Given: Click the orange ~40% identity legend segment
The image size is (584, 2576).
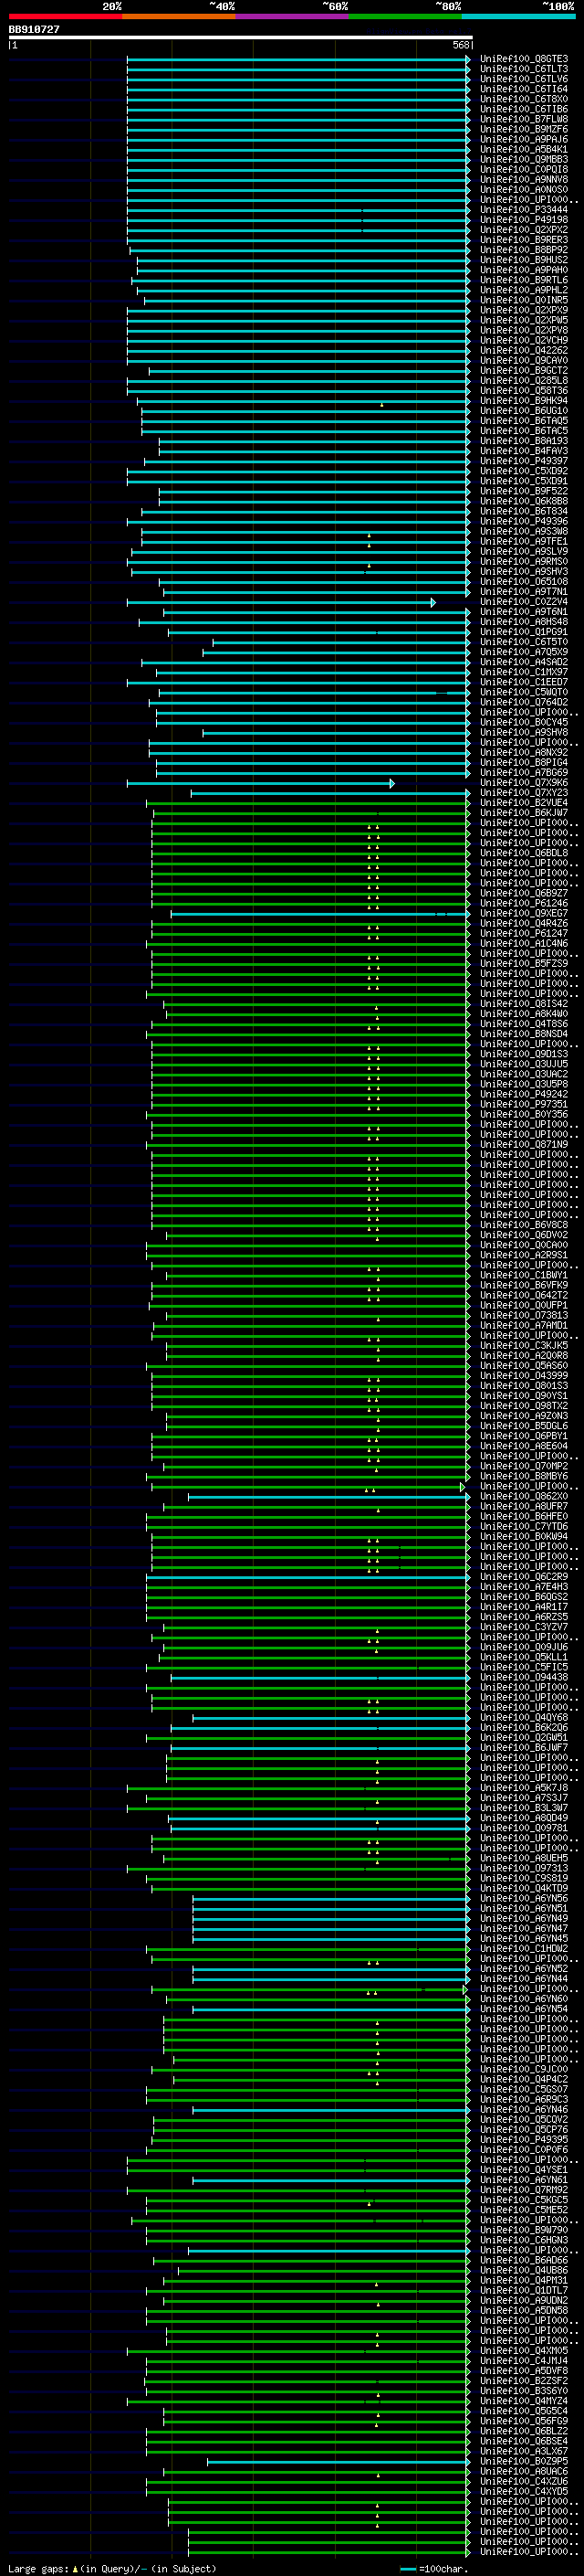Looking at the screenshot, I should pos(179,16).
